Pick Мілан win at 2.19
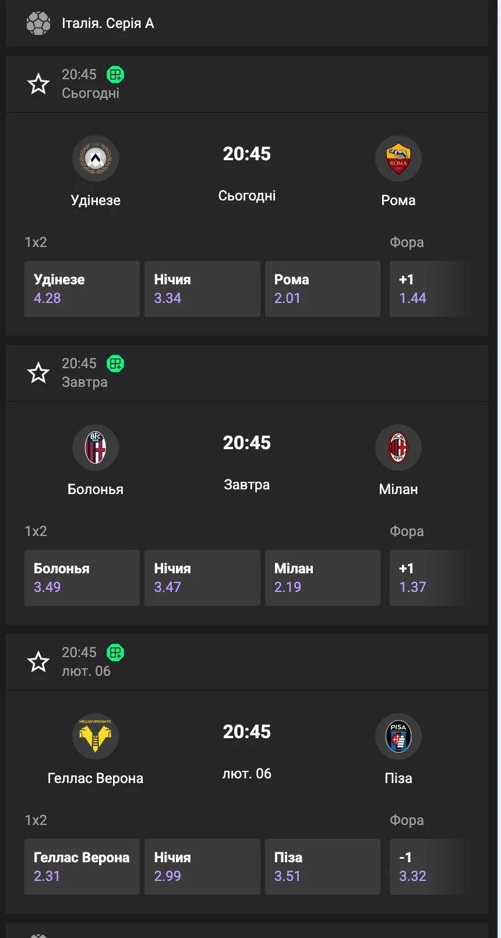This screenshot has width=501, height=938. pos(323,578)
